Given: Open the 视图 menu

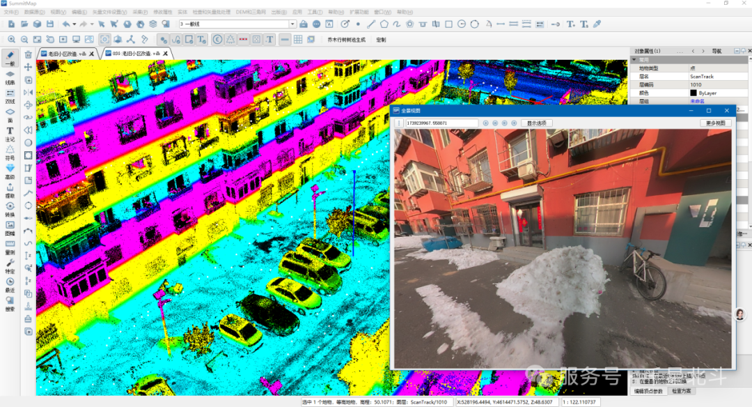Looking at the screenshot, I should [58, 12].
